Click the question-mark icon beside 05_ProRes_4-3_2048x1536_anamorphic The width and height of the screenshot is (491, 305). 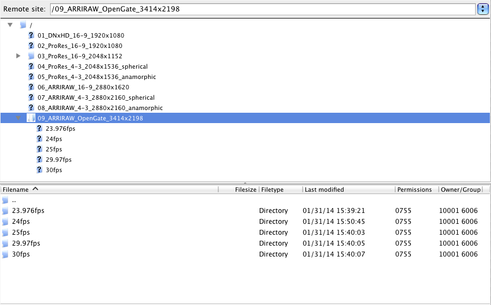[x=30, y=76]
